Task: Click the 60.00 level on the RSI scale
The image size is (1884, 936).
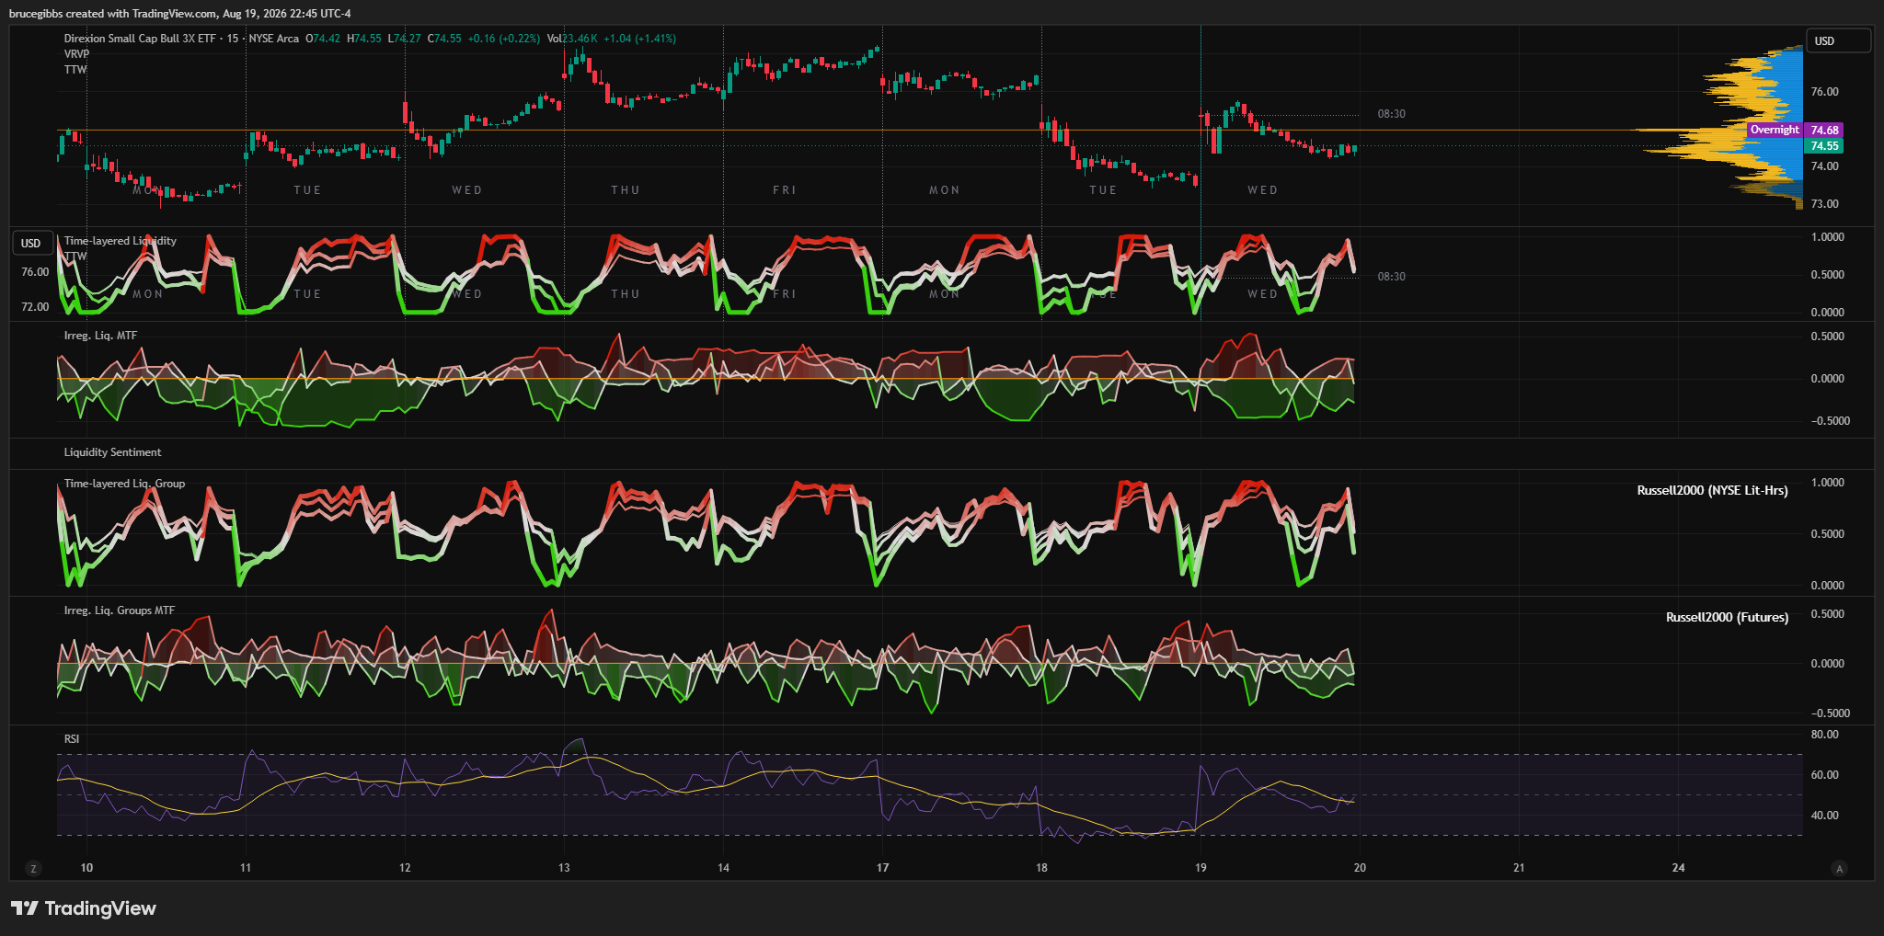Action: pyautogui.click(x=1825, y=775)
